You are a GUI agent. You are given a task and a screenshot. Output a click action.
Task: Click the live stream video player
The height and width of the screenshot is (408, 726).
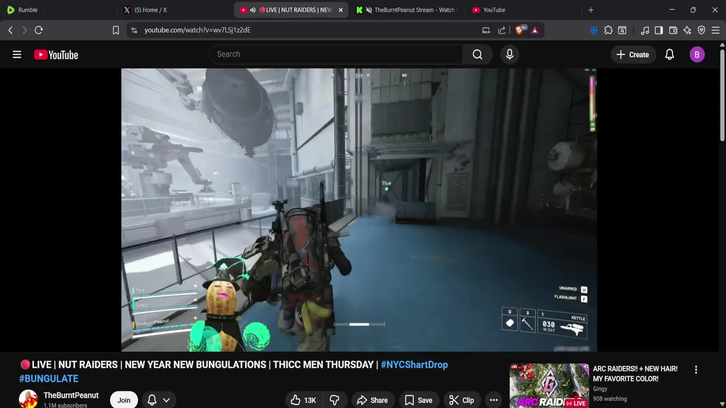[x=359, y=210]
